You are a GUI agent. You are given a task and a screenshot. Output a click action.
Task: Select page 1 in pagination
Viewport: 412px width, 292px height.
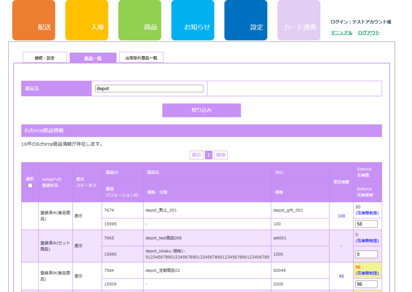(208, 155)
